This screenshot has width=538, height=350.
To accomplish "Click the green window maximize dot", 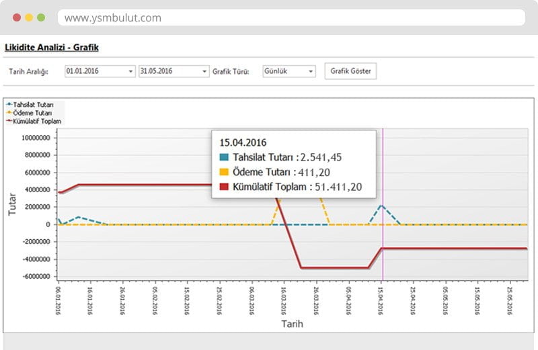I will [41, 17].
